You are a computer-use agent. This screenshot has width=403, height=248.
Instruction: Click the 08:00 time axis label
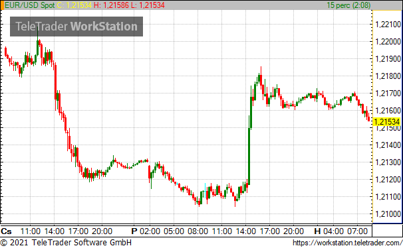click(198, 231)
